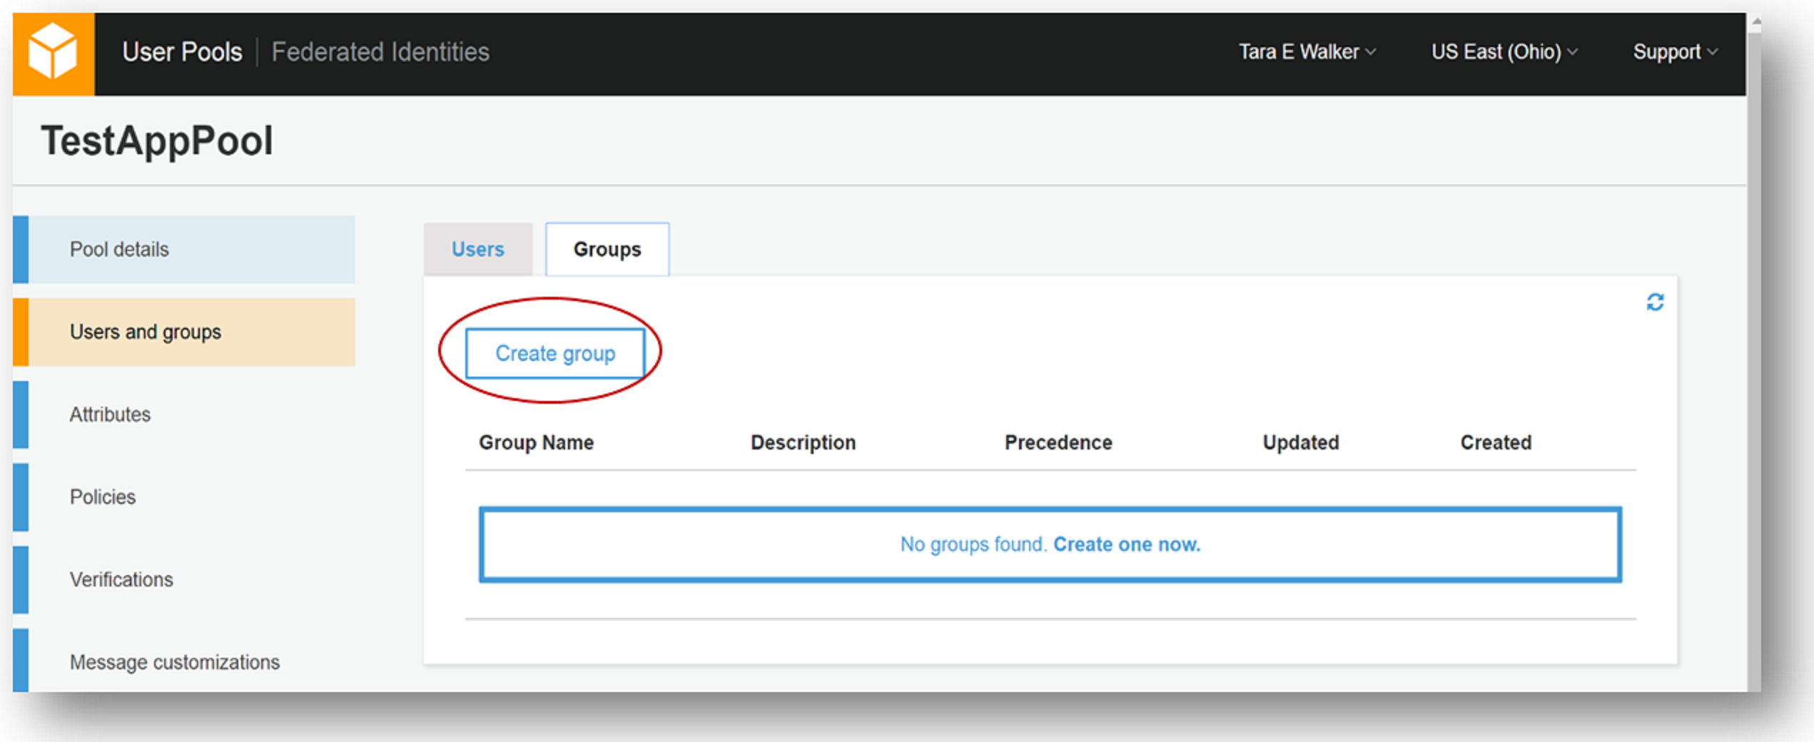Click the Create group button
Viewport: 1814px width, 742px height.
coord(556,352)
